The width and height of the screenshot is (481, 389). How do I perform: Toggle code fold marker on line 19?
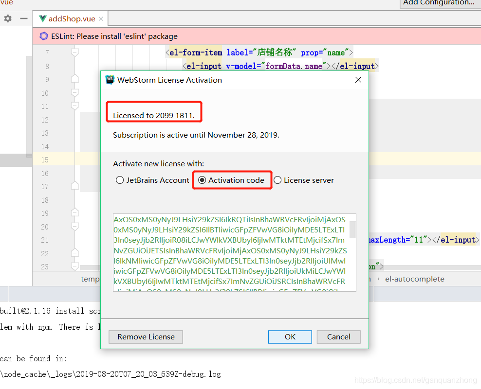(x=74, y=212)
